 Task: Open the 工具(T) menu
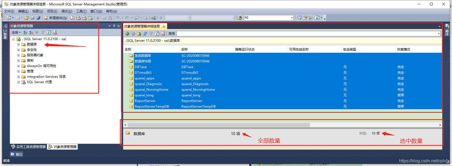tap(81, 11)
